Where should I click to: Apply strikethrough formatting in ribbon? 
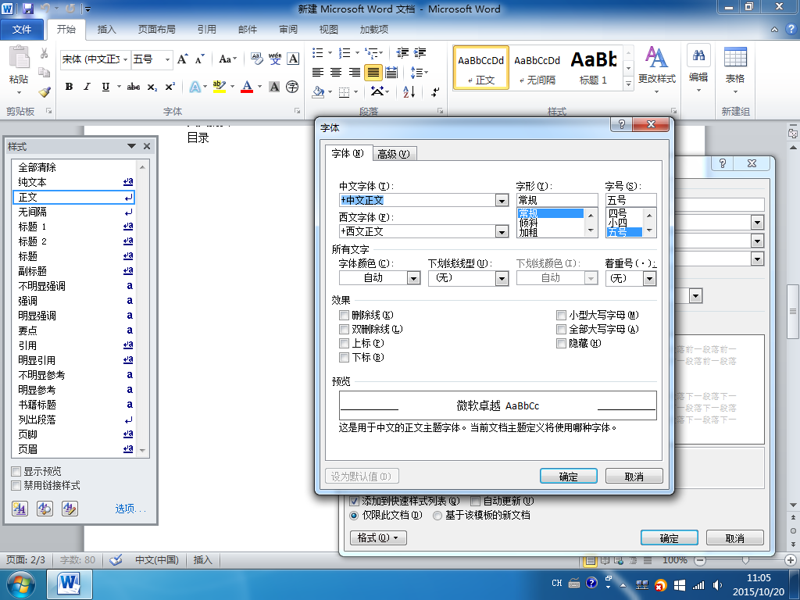click(134, 87)
